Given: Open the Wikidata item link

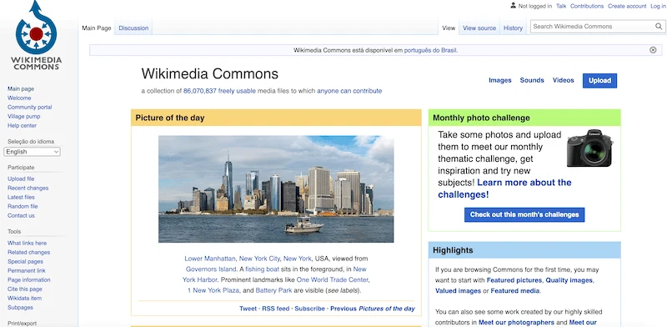Looking at the screenshot, I should pos(25,298).
